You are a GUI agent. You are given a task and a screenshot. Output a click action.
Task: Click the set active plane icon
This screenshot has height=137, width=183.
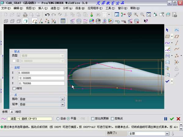tap(167, 37)
